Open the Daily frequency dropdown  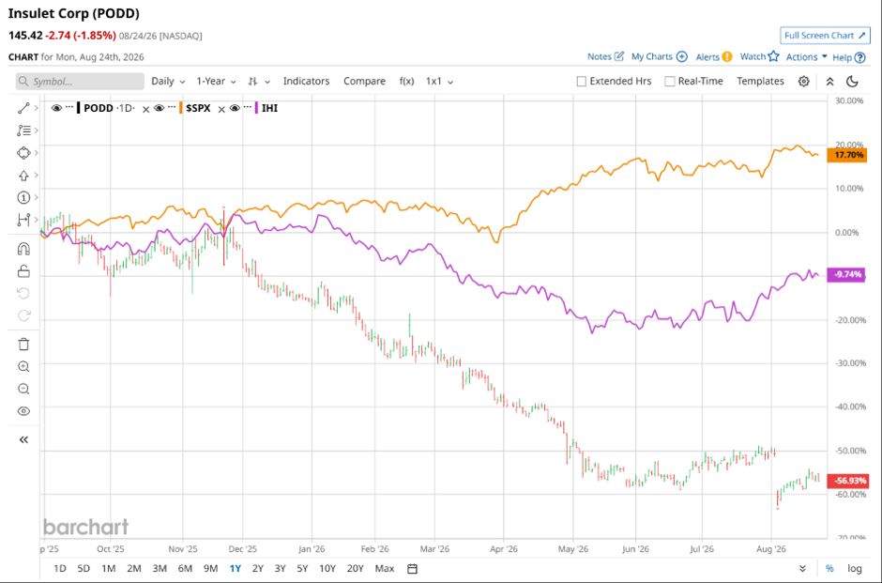click(168, 82)
